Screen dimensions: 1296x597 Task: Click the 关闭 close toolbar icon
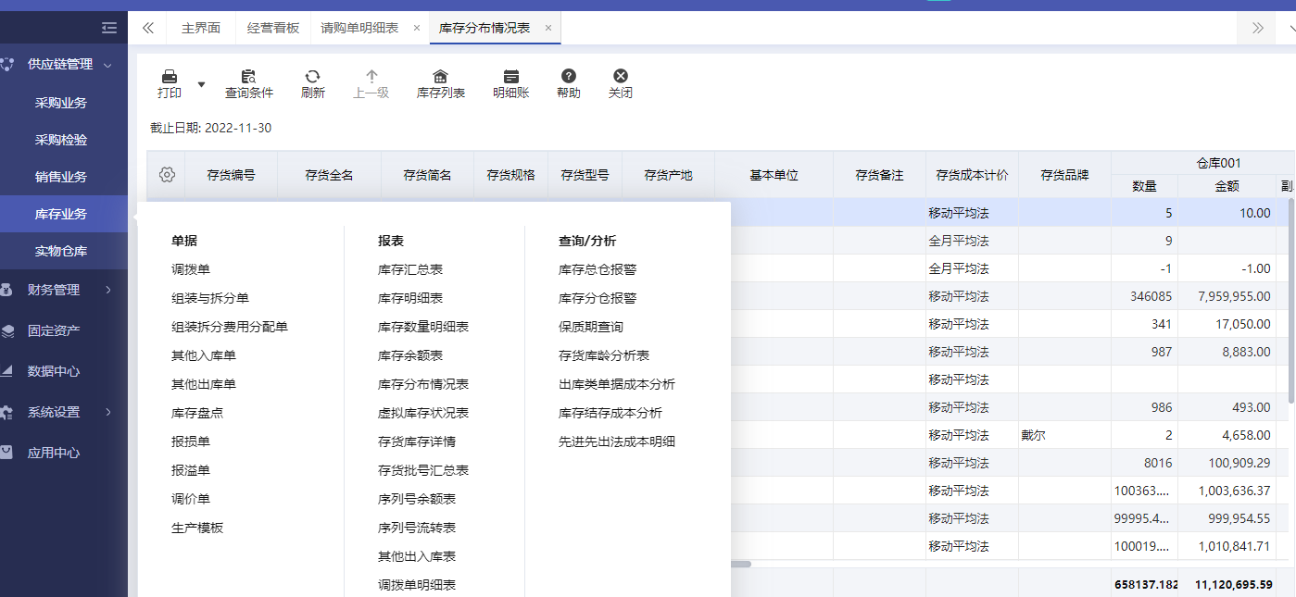(x=621, y=76)
